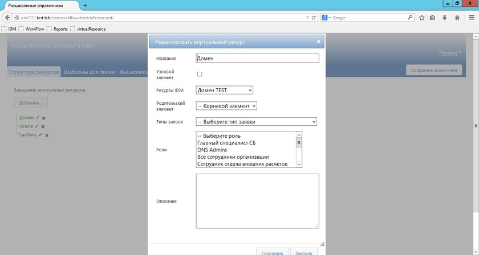Close the edit virtual resource dialog
Screen dimensions: 479x255
click(x=318, y=42)
